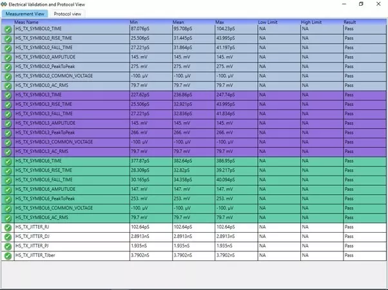Click Pass result for HS_TX_JITTER_DJ
Viewport: 388px width, 290px height.
(x=349, y=237)
